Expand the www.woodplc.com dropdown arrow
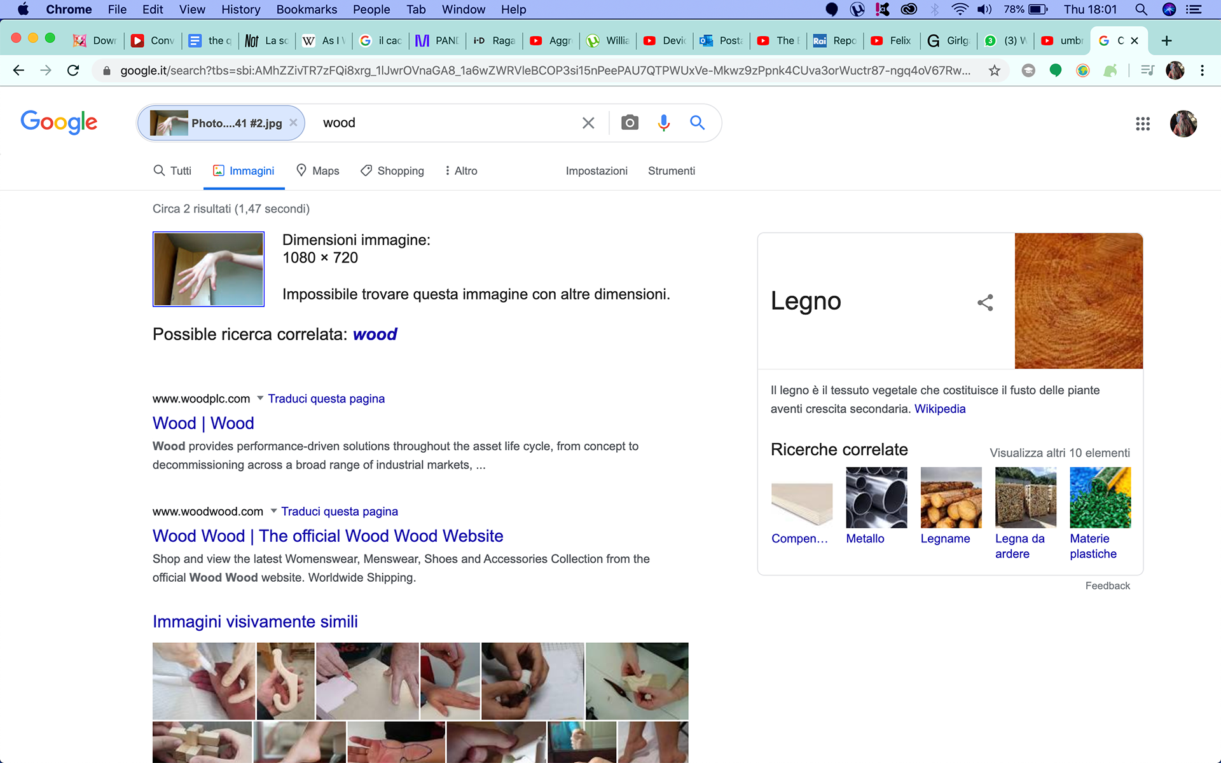Viewport: 1221px width, 763px height. click(x=260, y=399)
